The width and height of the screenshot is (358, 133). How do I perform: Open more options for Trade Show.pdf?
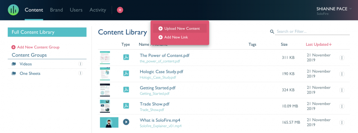pyautogui.click(x=342, y=106)
